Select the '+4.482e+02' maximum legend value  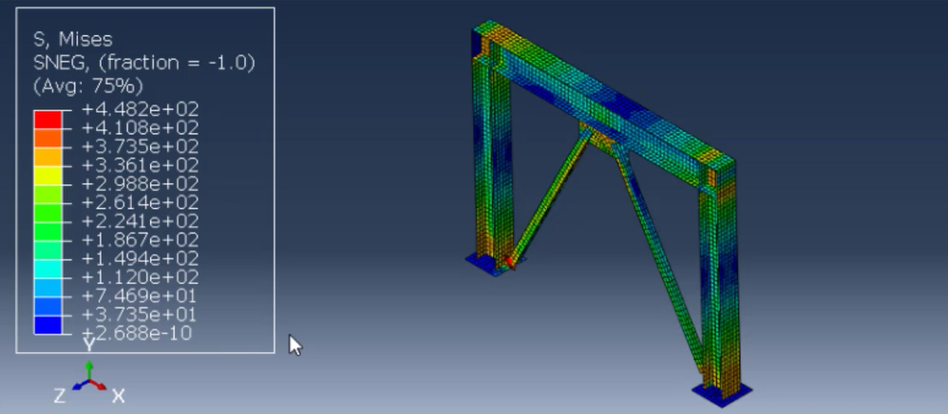pos(141,110)
